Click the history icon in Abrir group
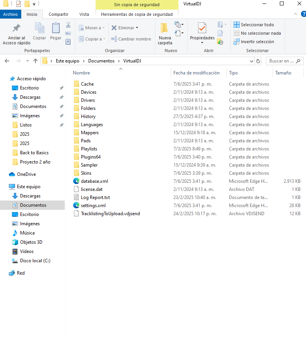 220,42
